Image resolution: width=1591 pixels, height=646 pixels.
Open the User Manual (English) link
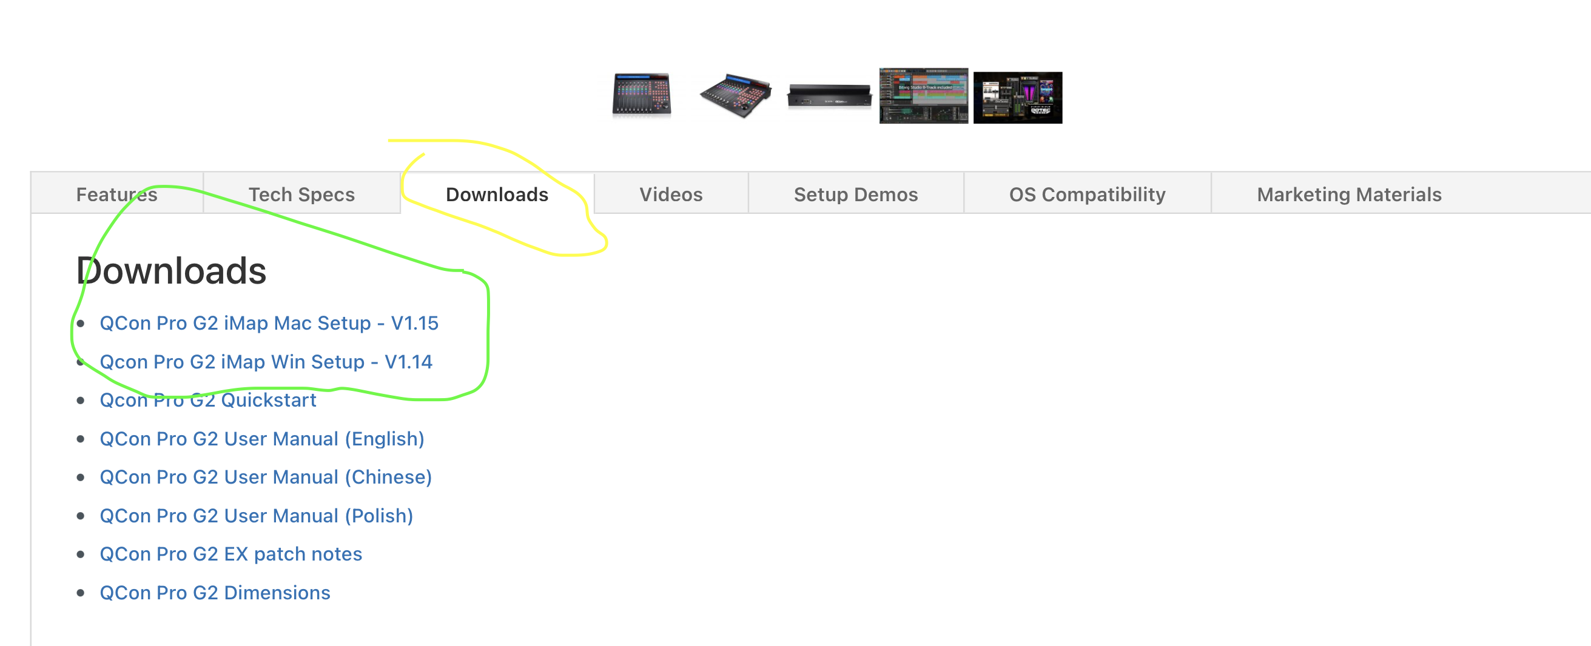point(262,439)
